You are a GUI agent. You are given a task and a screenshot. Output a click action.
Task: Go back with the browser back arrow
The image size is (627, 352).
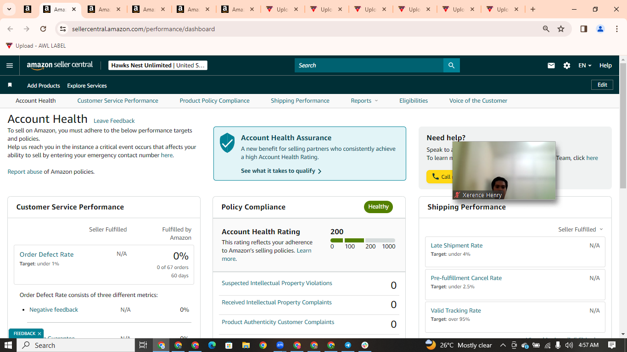tap(10, 29)
